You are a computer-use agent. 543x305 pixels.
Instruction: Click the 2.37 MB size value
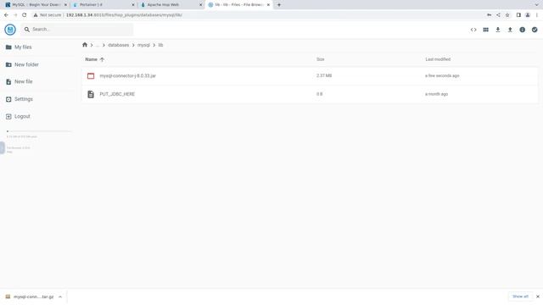click(x=324, y=75)
